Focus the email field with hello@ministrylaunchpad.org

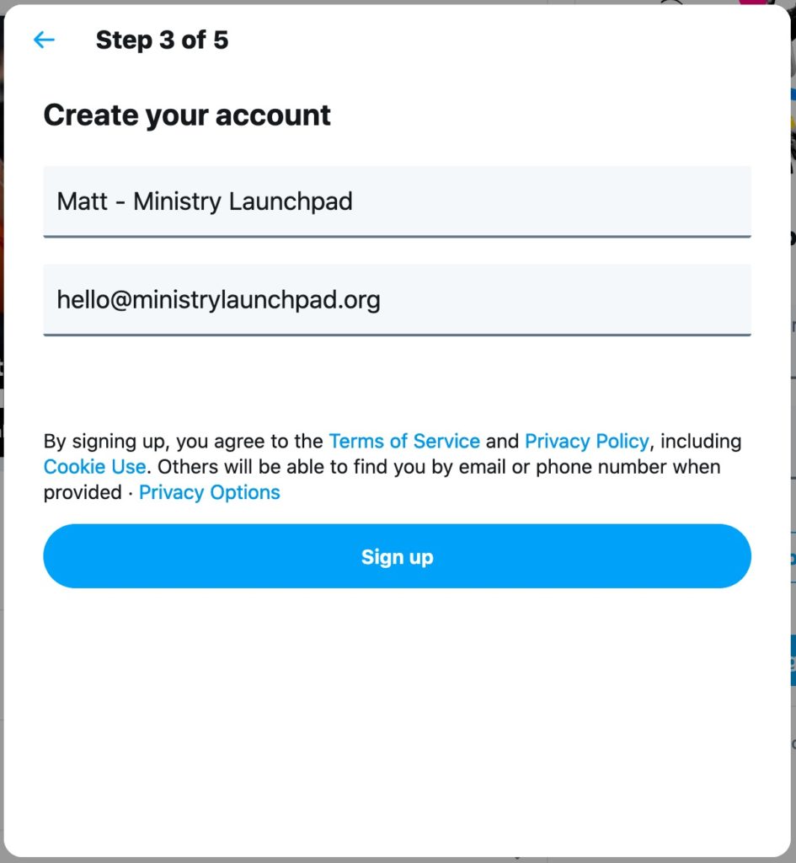[397, 300]
